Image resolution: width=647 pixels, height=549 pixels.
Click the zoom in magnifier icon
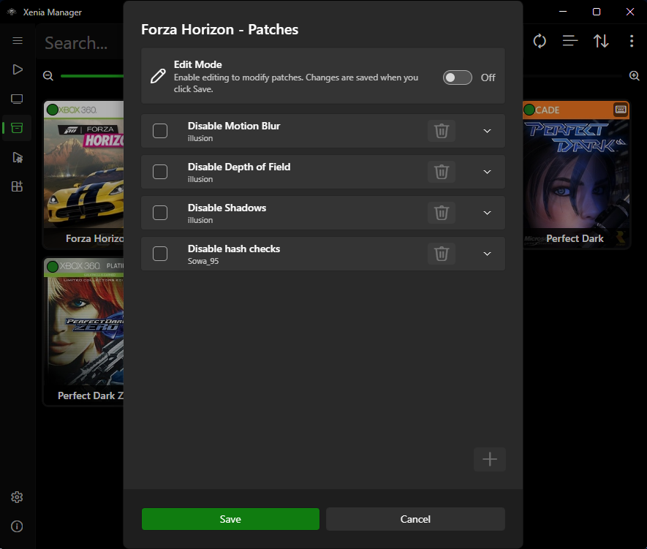click(635, 76)
